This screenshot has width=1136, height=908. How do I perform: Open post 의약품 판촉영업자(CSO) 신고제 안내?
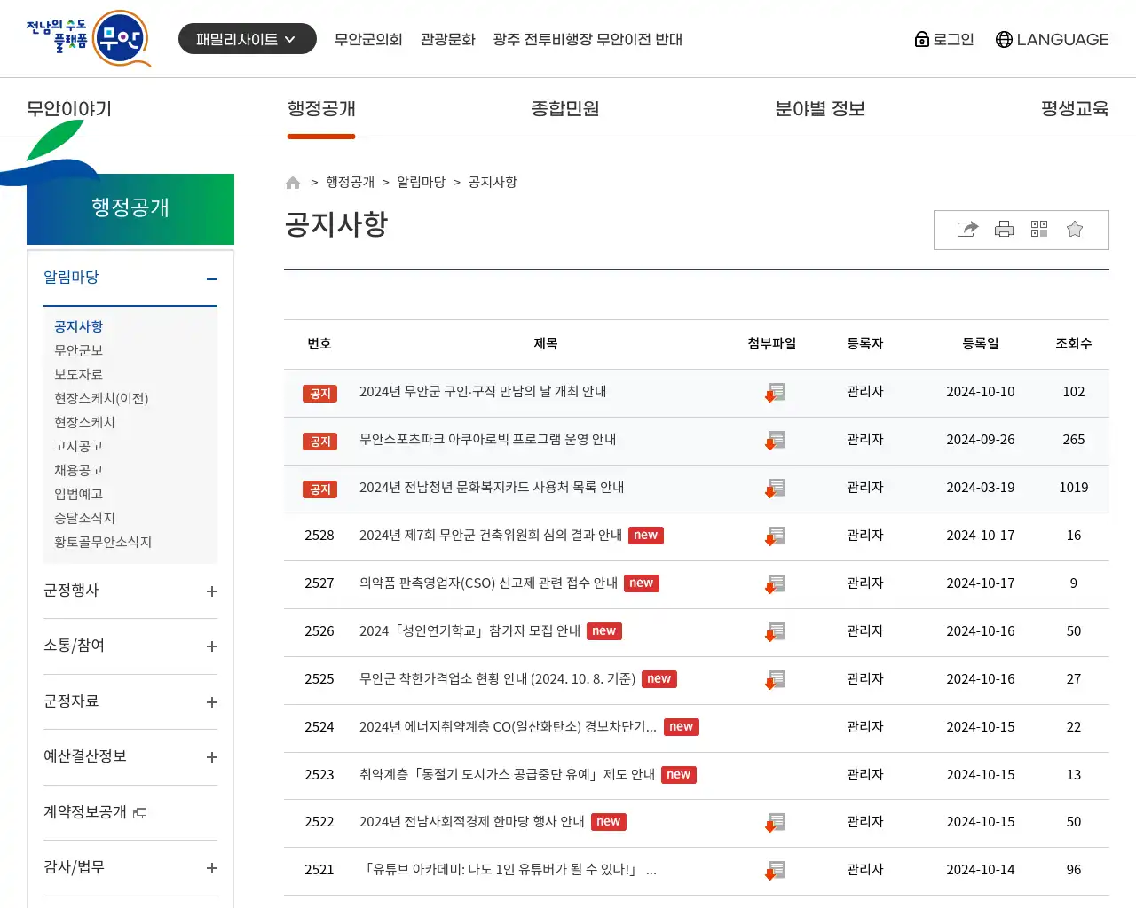[x=488, y=583]
